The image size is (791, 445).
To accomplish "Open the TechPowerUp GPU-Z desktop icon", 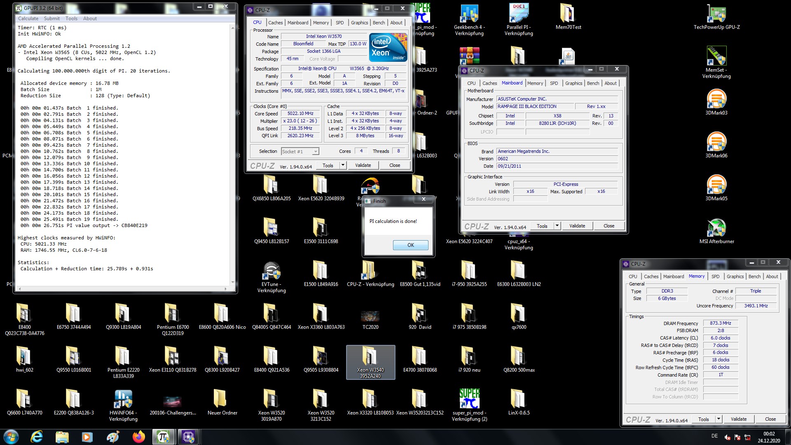I will coord(716,17).
